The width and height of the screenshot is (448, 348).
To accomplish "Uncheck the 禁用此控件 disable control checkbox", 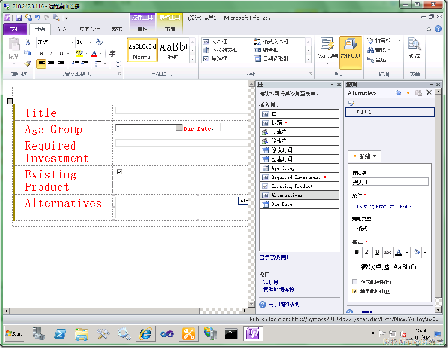I will [354, 291].
